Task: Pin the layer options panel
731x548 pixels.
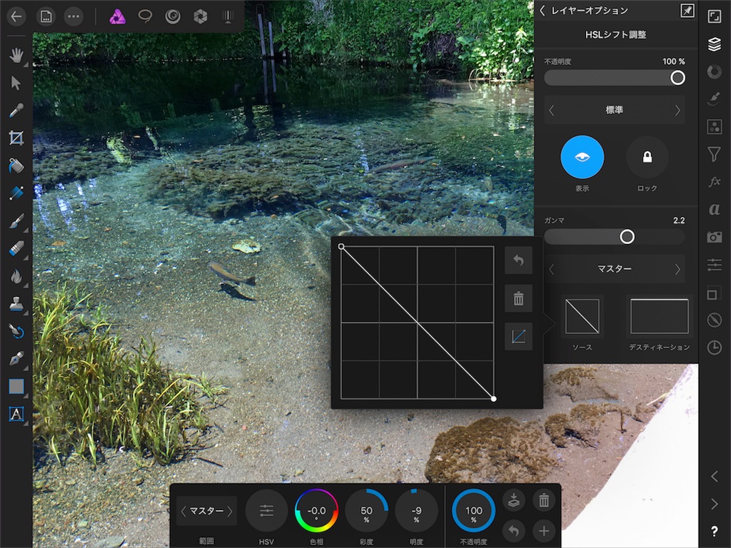Action: (687, 11)
